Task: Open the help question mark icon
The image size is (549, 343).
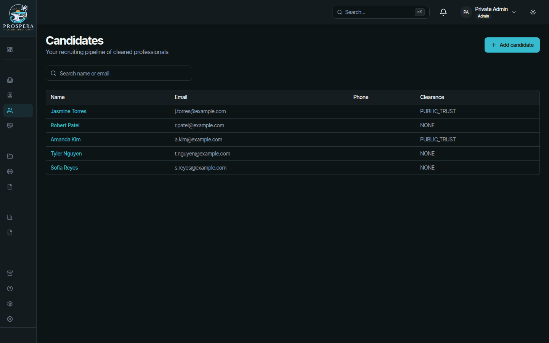Action: pos(10,289)
